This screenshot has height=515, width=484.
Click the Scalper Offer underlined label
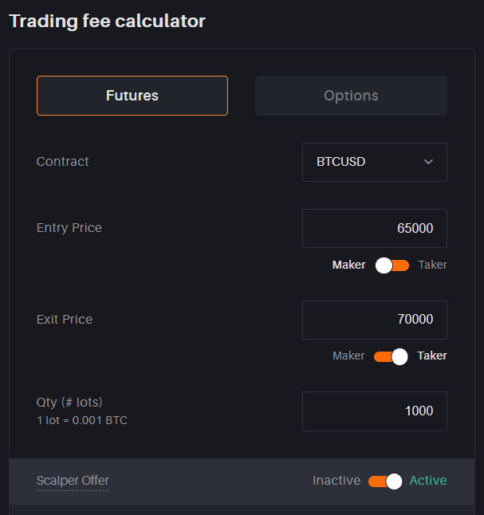point(73,481)
